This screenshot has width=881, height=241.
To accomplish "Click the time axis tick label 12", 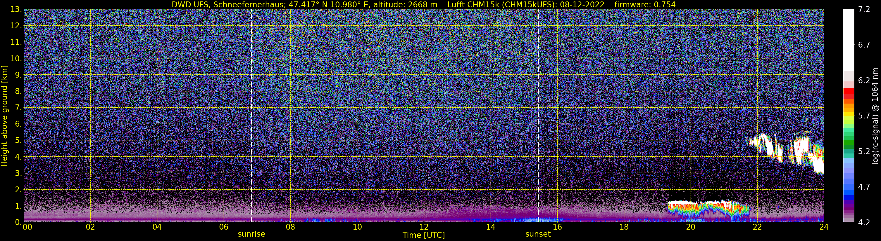I will (x=424, y=227).
